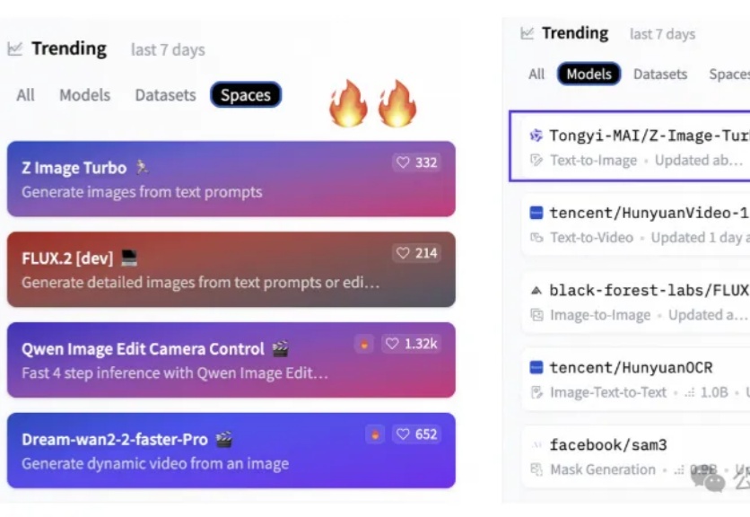Open the Tongyi-MAI/Z-Image-Turbo model entry
750x517 pixels.
tap(630, 146)
